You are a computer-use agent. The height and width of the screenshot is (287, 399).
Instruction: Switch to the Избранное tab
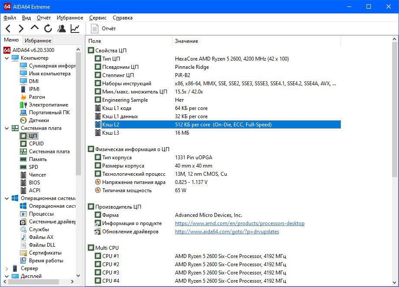coord(38,40)
